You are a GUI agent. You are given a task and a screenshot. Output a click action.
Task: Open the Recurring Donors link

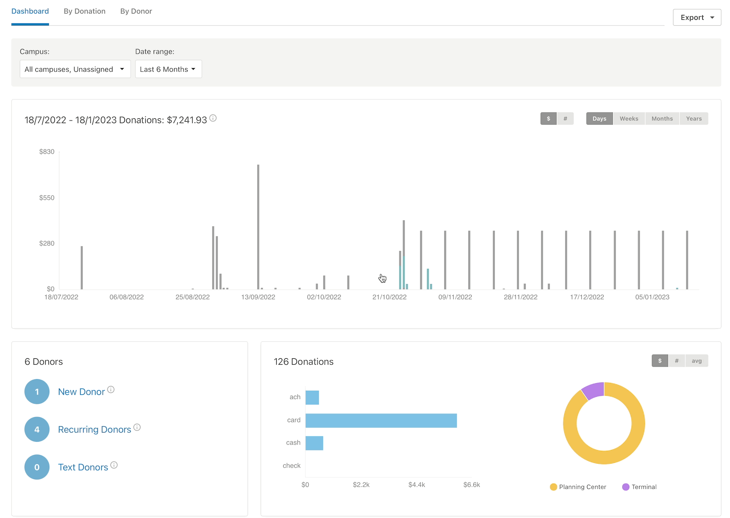pyautogui.click(x=94, y=430)
